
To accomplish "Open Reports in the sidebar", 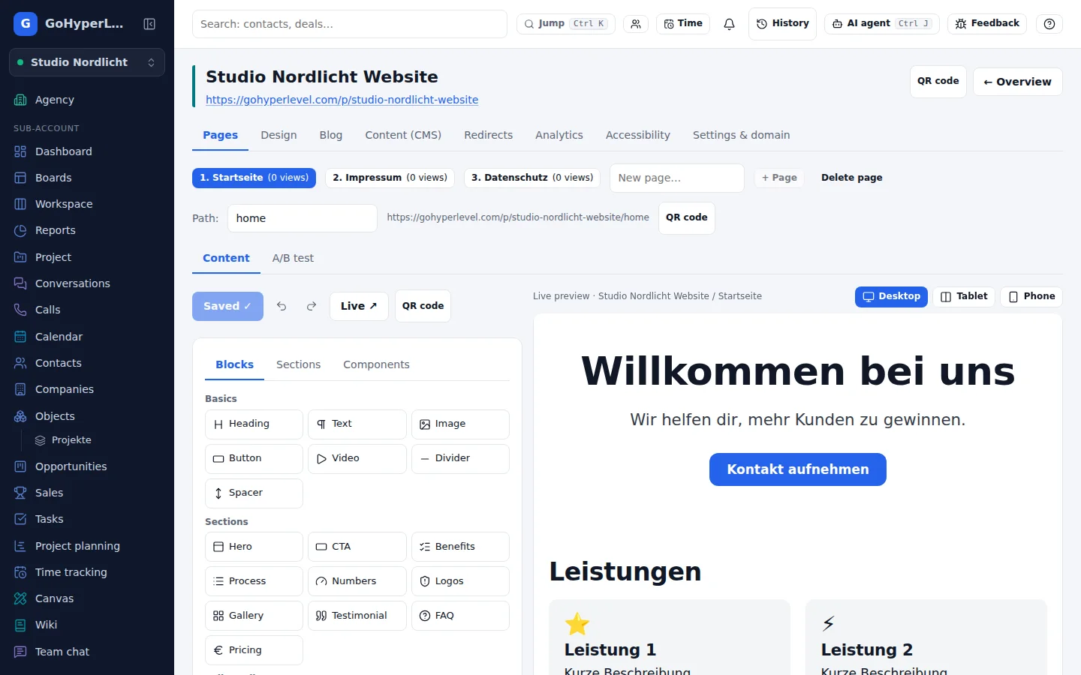I will (x=87, y=230).
